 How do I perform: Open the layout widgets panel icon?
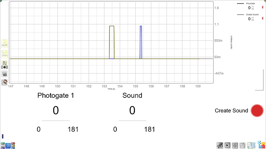coord(251,145)
